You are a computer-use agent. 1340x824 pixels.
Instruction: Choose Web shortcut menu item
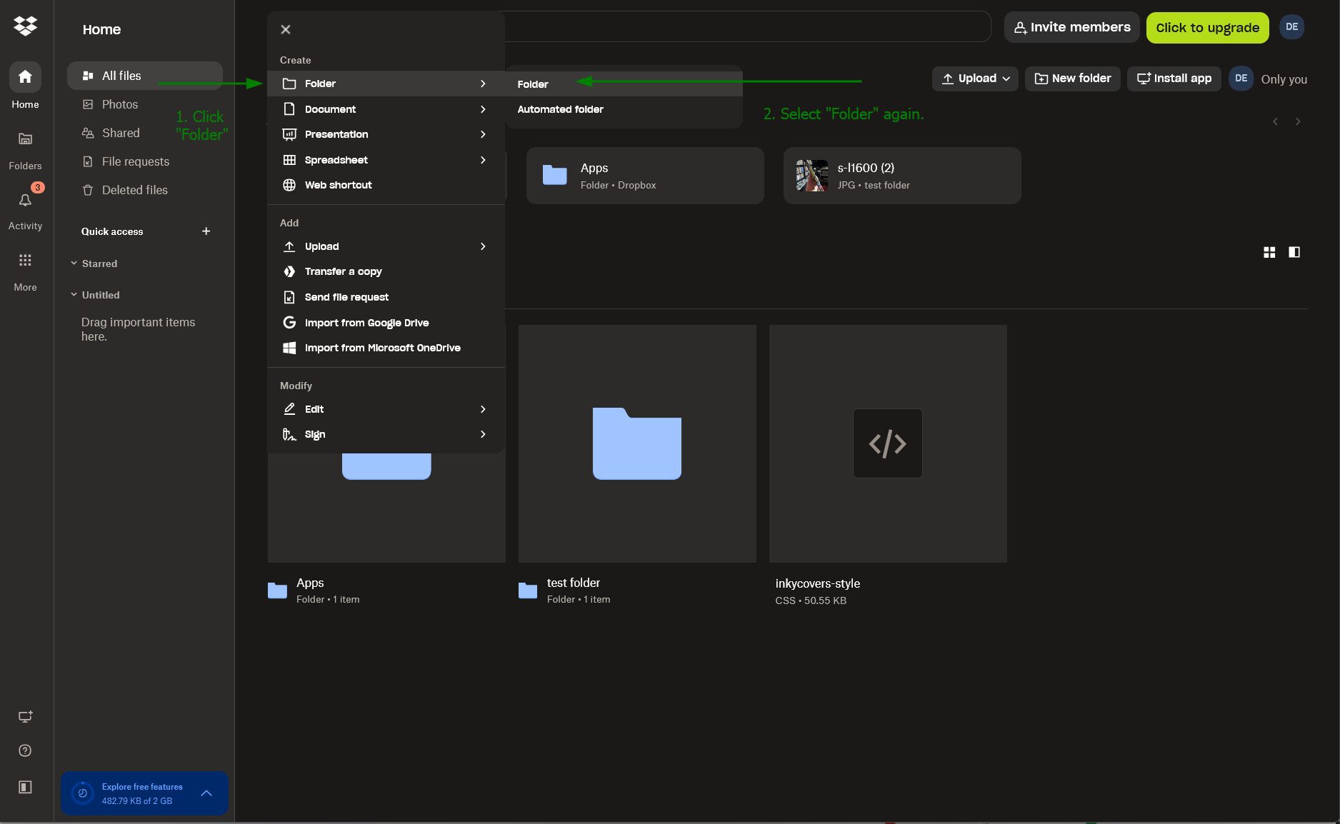(386, 185)
